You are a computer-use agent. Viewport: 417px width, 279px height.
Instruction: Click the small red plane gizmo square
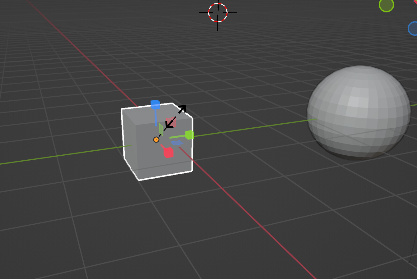pyautogui.click(x=171, y=122)
